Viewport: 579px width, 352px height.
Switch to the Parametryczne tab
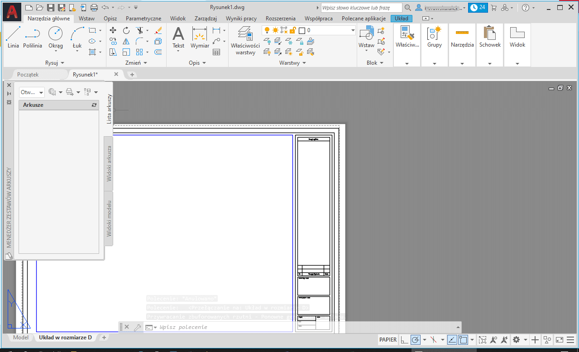click(144, 19)
